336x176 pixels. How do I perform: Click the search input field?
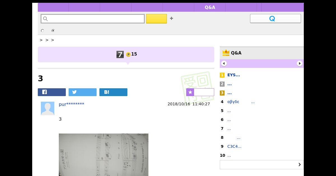tap(93, 19)
